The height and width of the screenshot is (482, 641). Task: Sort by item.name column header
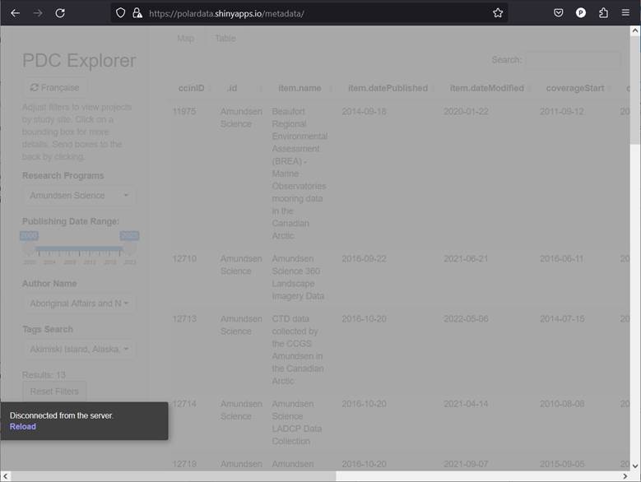point(300,88)
